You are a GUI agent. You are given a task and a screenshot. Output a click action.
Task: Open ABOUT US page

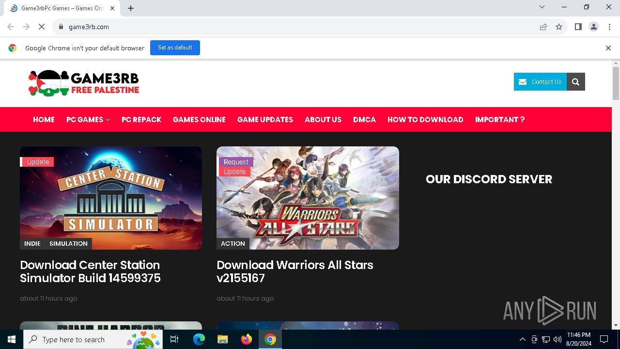[323, 119]
